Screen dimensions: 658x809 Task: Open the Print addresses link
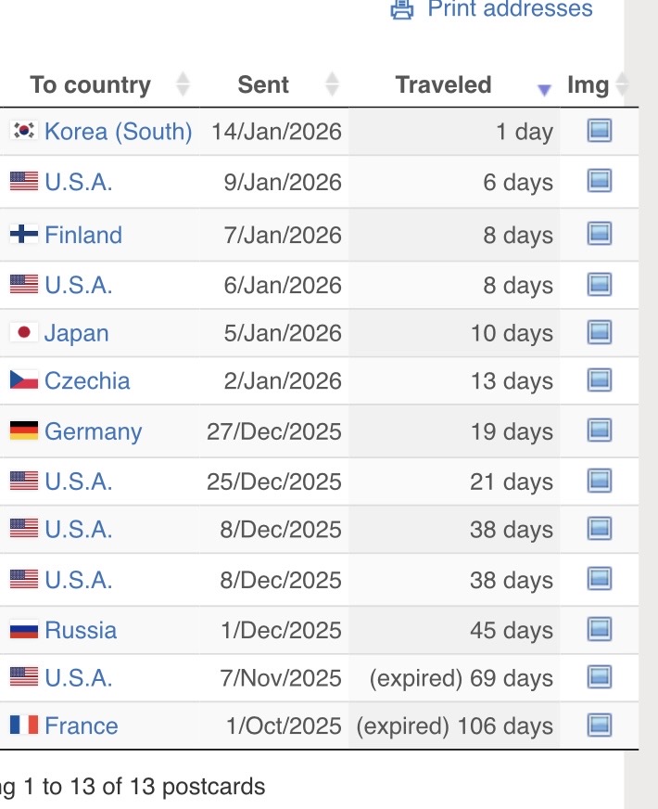509,9
